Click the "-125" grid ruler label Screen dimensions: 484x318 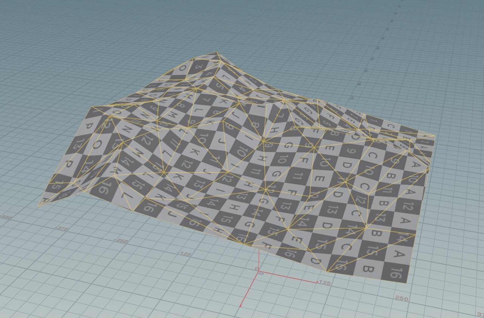point(184,254)
